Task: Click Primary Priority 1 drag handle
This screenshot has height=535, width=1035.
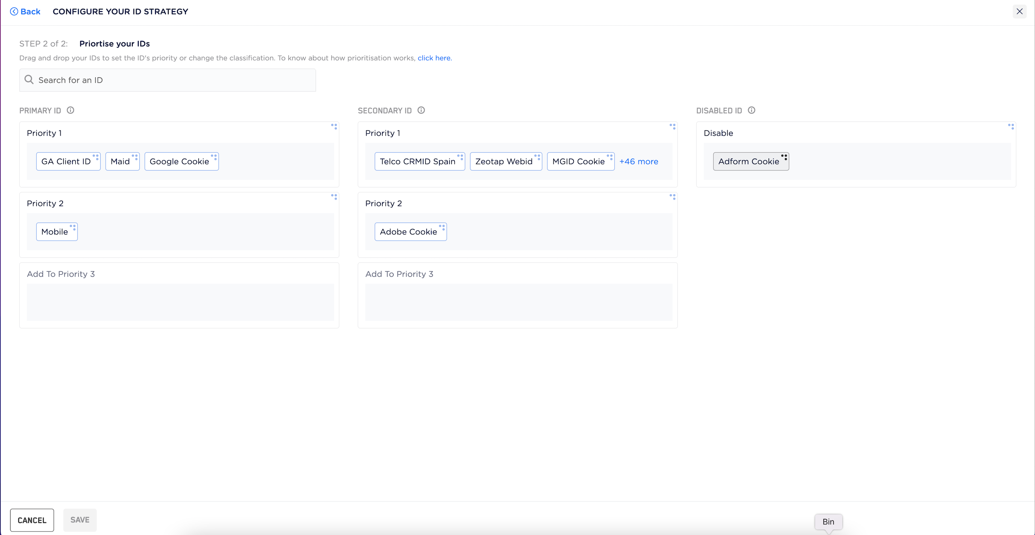Action: (334, 127)
